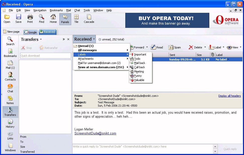244x155 pixels.
Task: Open the Bookmarks panel icon
Action: tap(10, 53)
